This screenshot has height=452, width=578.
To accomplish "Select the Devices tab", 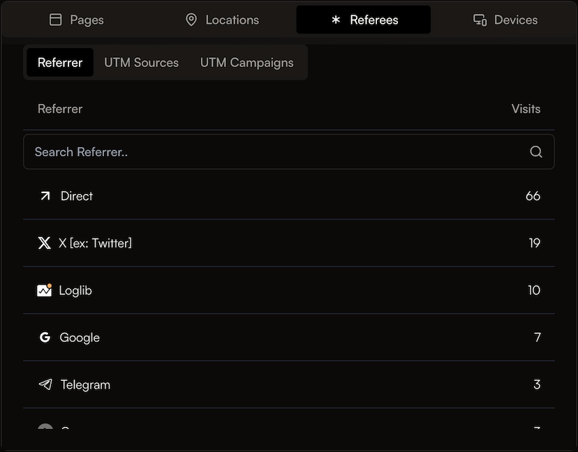I will tap(505, 20).
